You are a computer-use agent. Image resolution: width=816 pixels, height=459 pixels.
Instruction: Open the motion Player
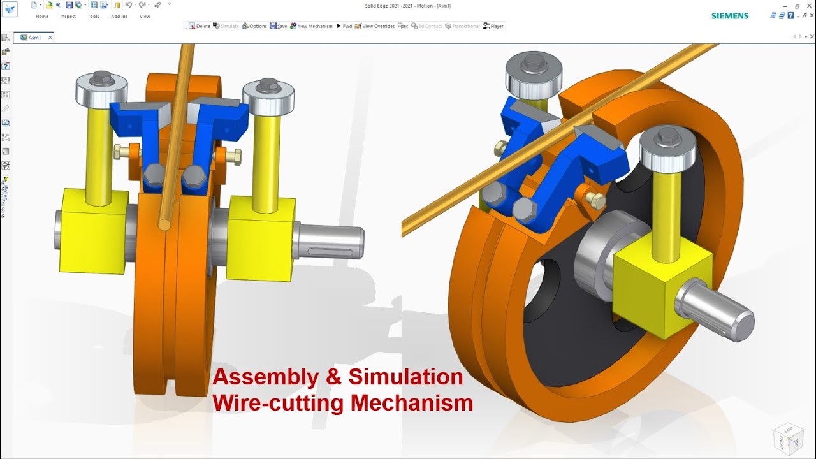tap(493, 26)
